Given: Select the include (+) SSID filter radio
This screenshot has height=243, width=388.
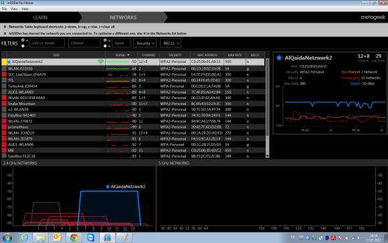Looking at the screenshot, I should pos(23,40).
